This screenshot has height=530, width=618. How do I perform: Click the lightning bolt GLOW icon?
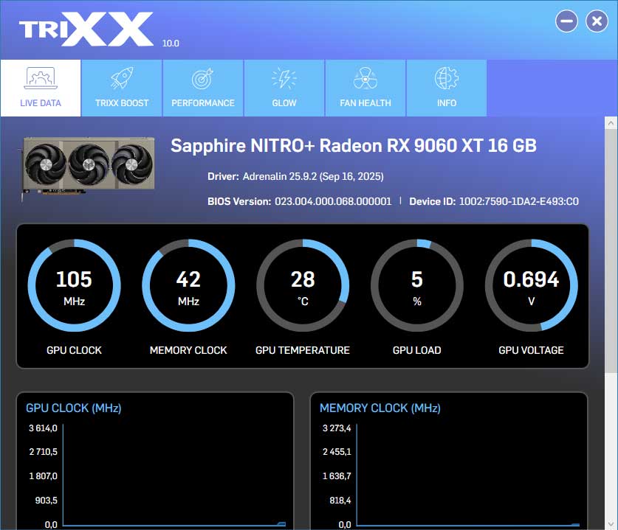tap(284, 77)
